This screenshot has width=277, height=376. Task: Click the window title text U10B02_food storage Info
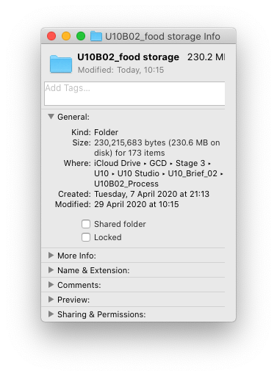point(162,37)
